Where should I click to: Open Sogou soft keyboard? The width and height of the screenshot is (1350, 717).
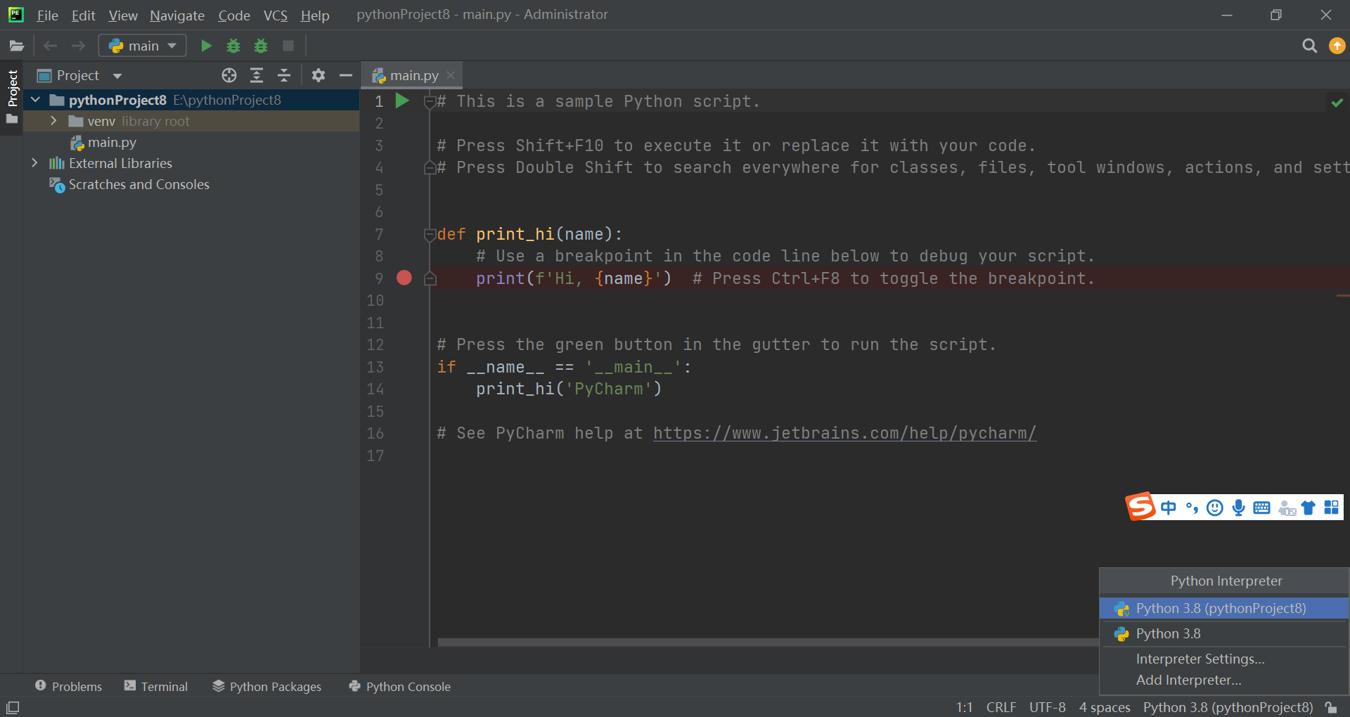1261,508
